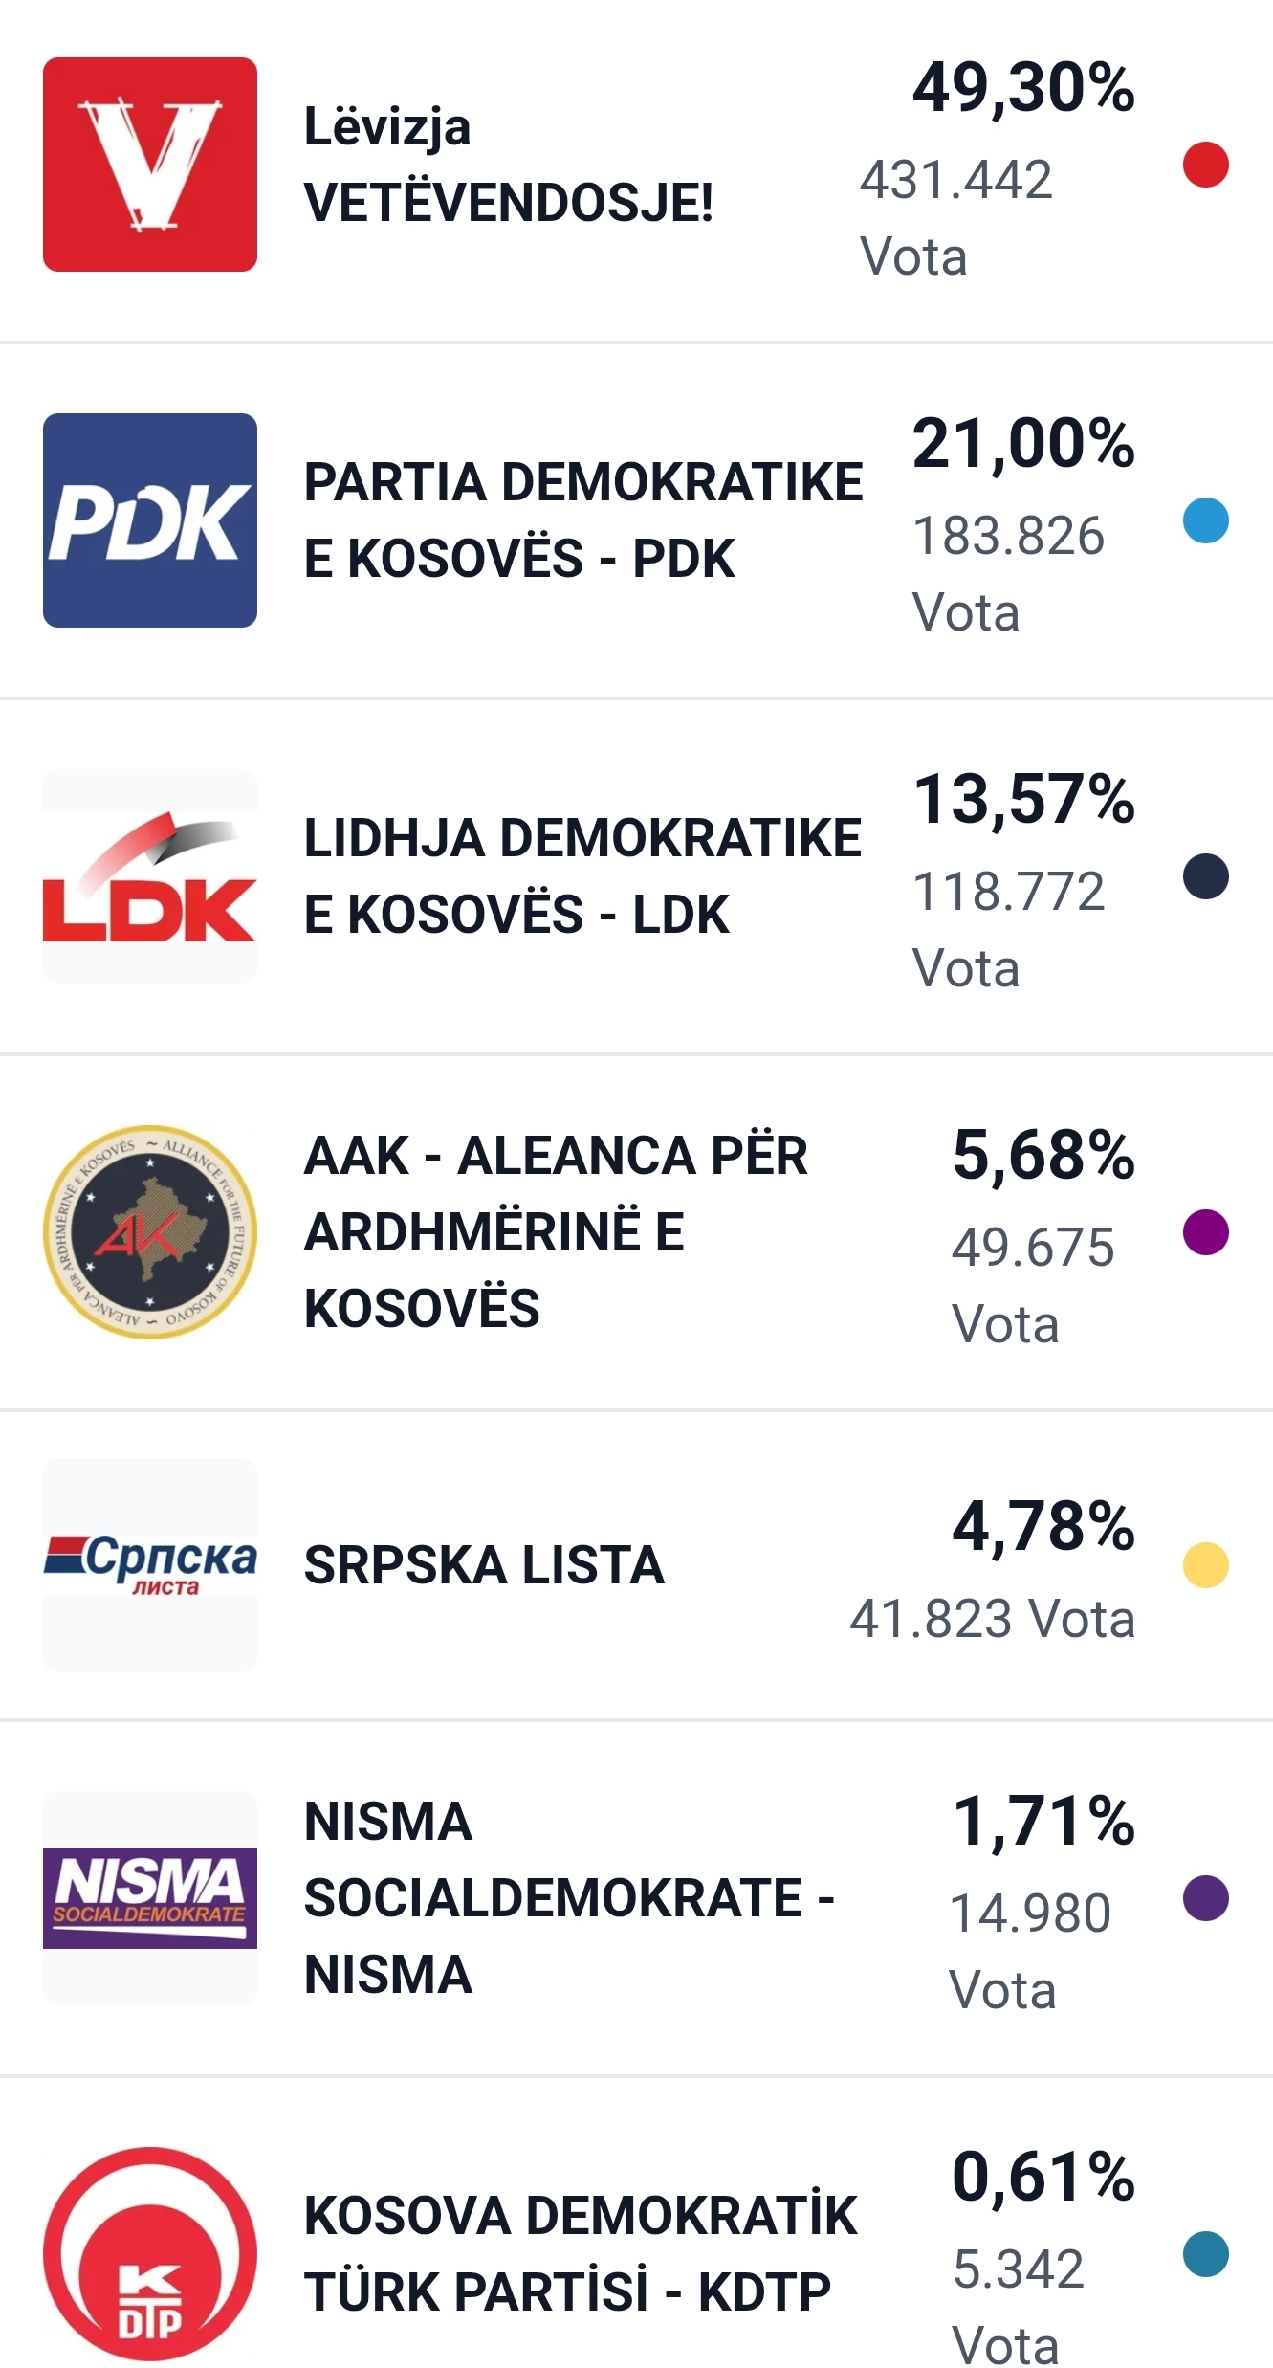
Task: Open Partia Demokratike e Kosovës - PDK name
Action: [582, 520]
